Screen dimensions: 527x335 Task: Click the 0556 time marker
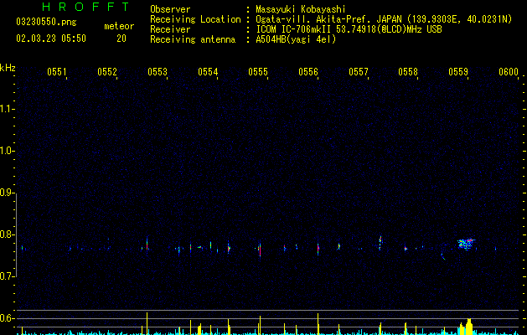pos(308,72)
